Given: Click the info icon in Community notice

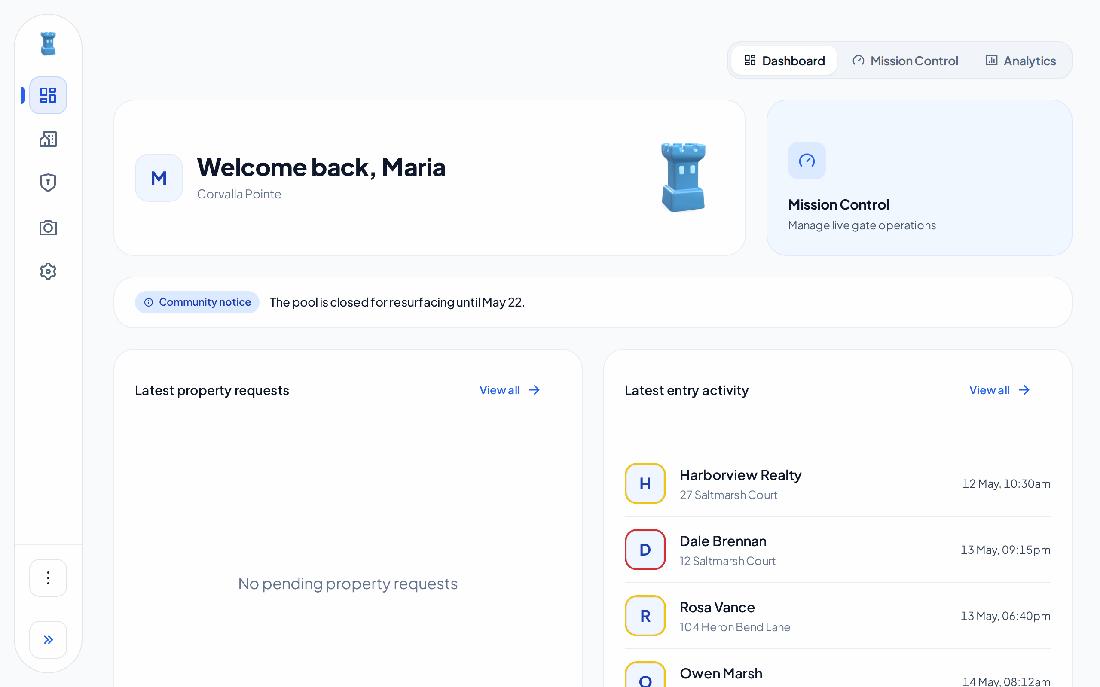Looking at the screenshot, I should pos(149,302).
